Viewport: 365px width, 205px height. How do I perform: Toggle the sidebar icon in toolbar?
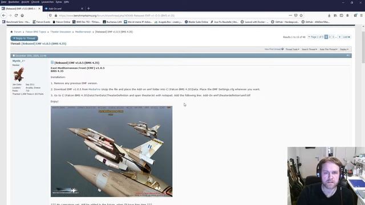341,15
